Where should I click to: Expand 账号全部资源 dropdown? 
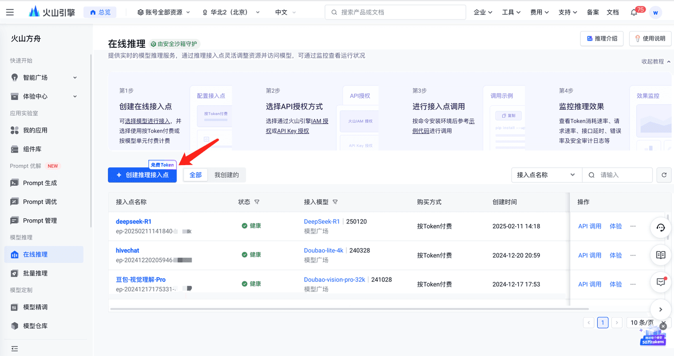click(164, 12)
